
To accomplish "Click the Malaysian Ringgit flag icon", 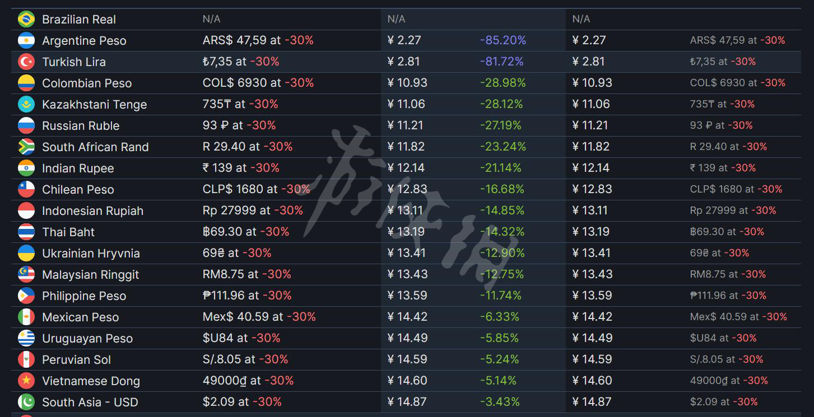I will [26, 274].
